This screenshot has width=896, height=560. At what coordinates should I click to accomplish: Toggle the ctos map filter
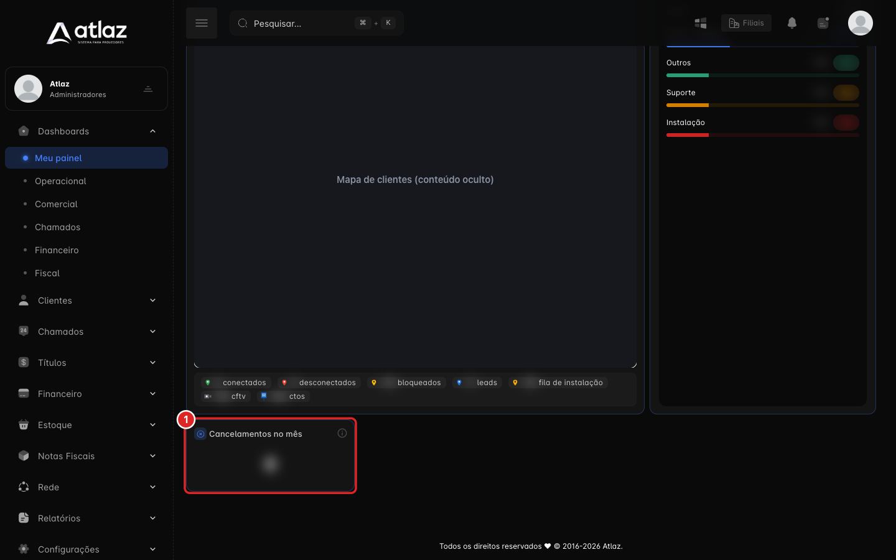click(x=283, y=396)
